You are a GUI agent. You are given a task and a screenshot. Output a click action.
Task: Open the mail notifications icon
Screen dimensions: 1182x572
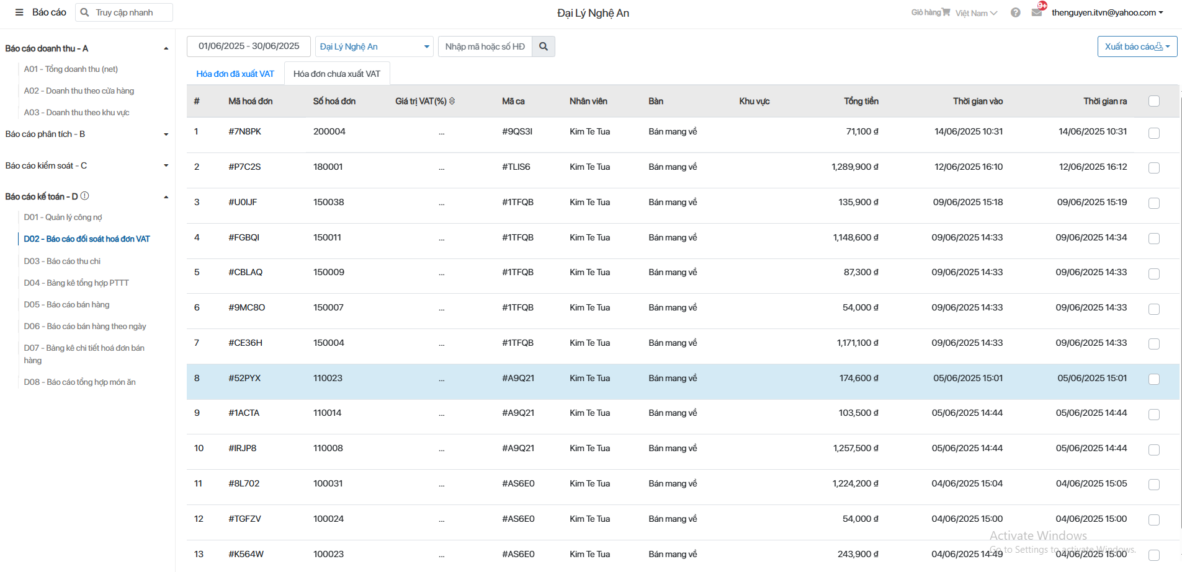tap(1037, 12)
